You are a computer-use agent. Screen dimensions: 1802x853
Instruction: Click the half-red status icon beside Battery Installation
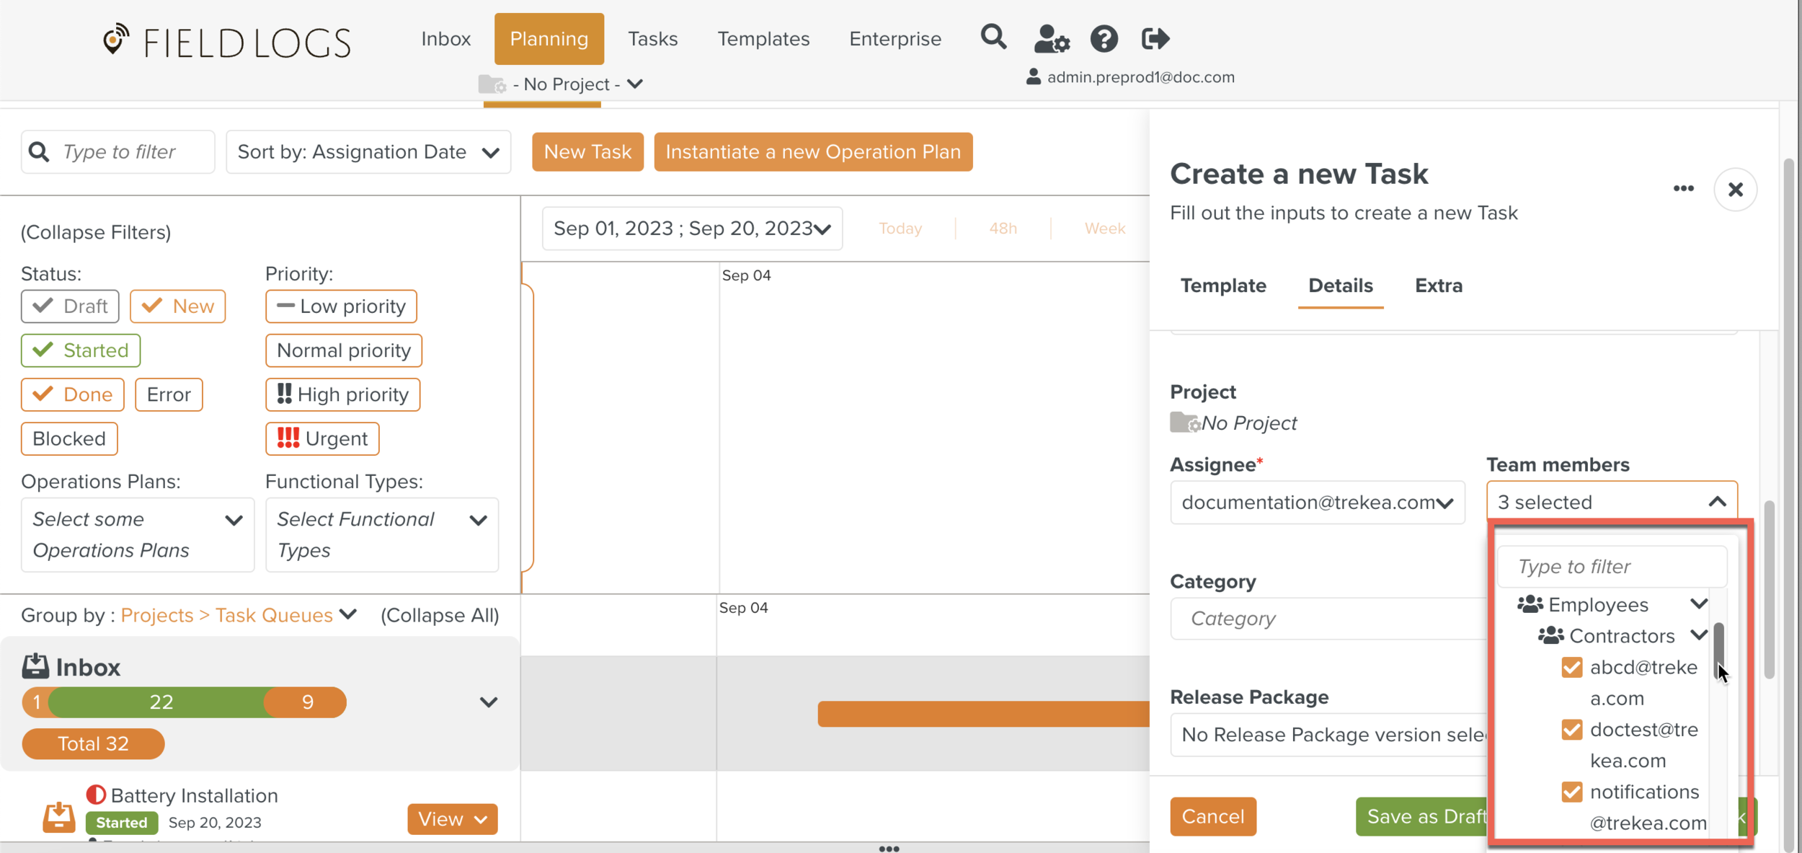tap(96, 795)
